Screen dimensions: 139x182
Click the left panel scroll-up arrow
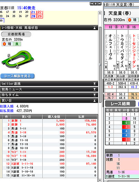(x=100, y=13)
